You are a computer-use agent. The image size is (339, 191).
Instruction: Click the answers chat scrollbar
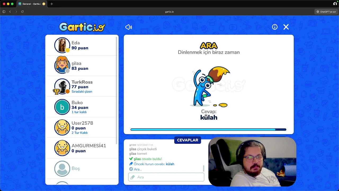click(204, 168)
